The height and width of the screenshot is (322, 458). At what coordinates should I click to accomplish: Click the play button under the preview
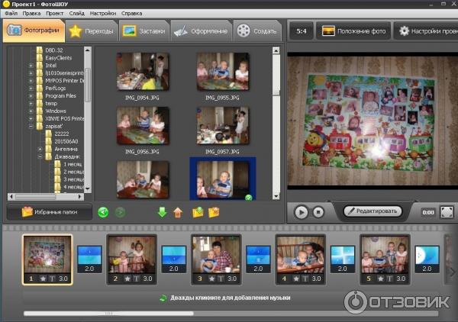(x=302, y=212)
